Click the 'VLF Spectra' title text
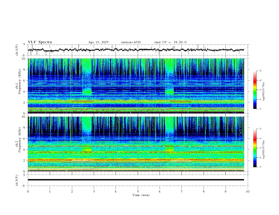The width and height of the screenshot is (279, 215). pos(40,42)
